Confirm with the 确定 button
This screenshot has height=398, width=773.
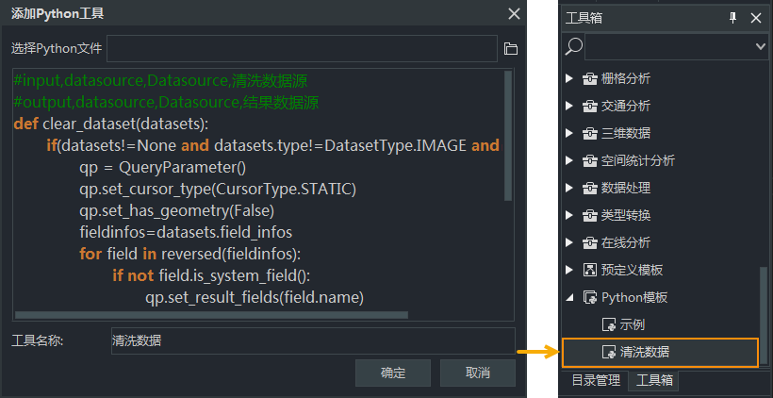pos(393,373)
